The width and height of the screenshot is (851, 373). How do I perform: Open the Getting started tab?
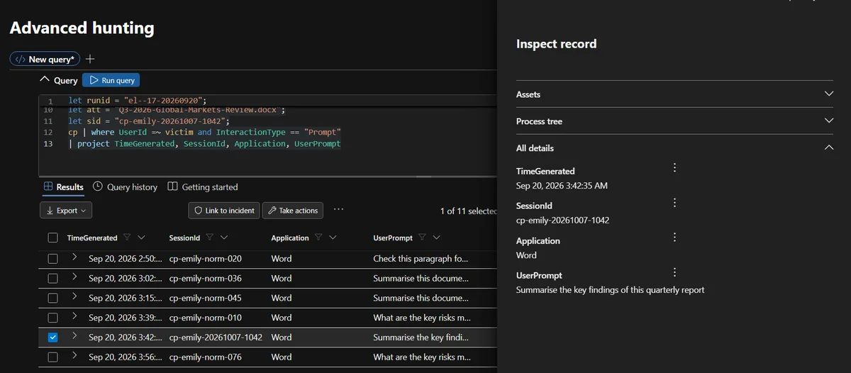point(203,187)
